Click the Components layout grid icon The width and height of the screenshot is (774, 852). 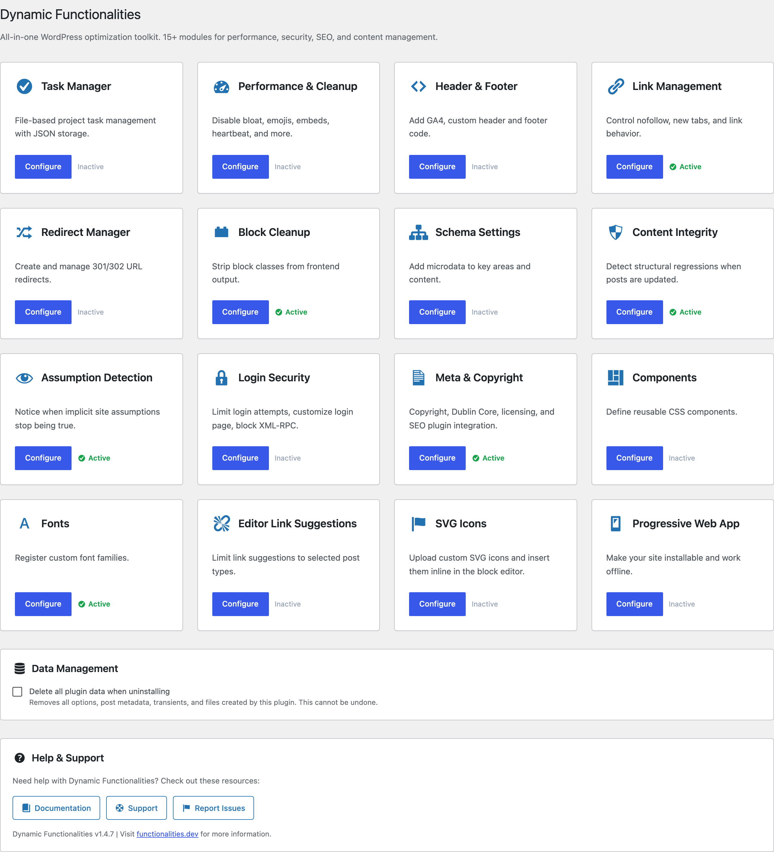click(615, 378)
